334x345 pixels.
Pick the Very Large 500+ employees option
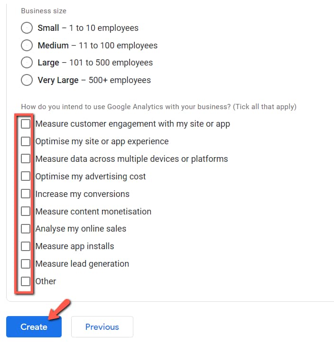(27, 80)
